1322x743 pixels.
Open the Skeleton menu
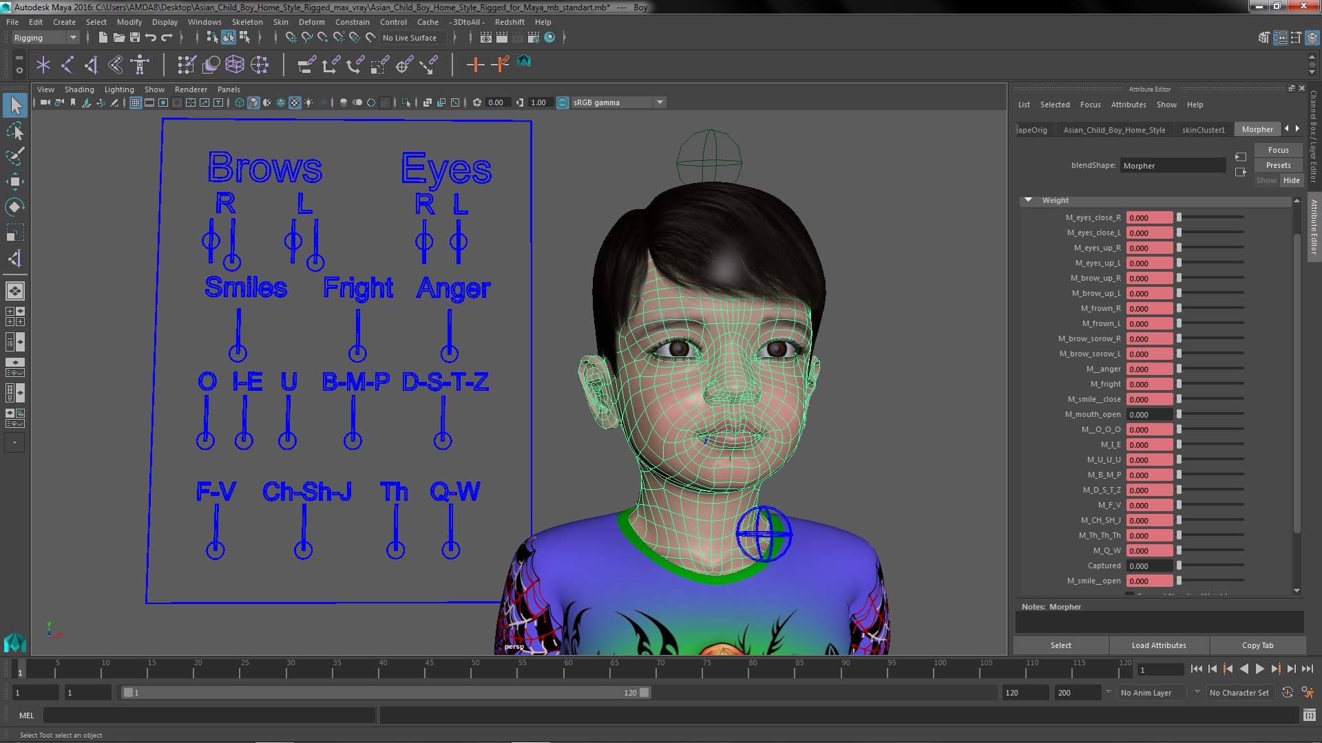click(247, 22)
